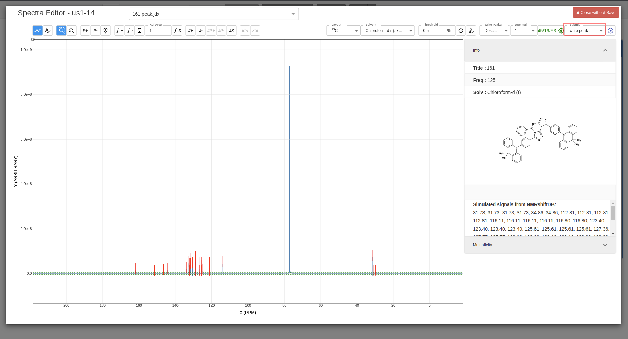Open the Solvent dropdown

[388, 30]
